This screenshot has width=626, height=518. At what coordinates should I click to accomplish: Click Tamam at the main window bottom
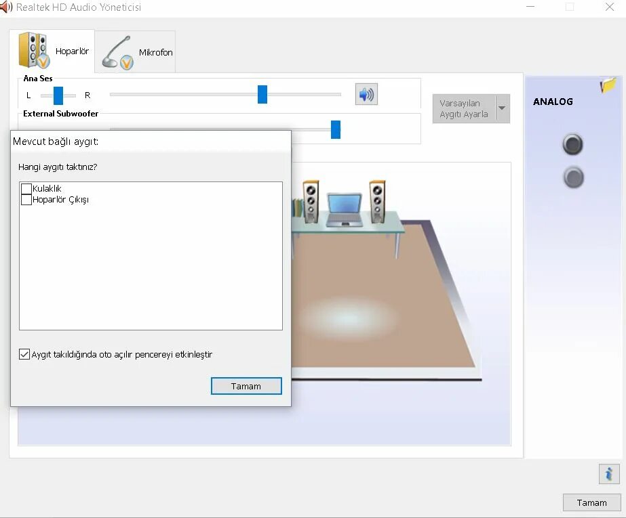(x=591, y=502)
